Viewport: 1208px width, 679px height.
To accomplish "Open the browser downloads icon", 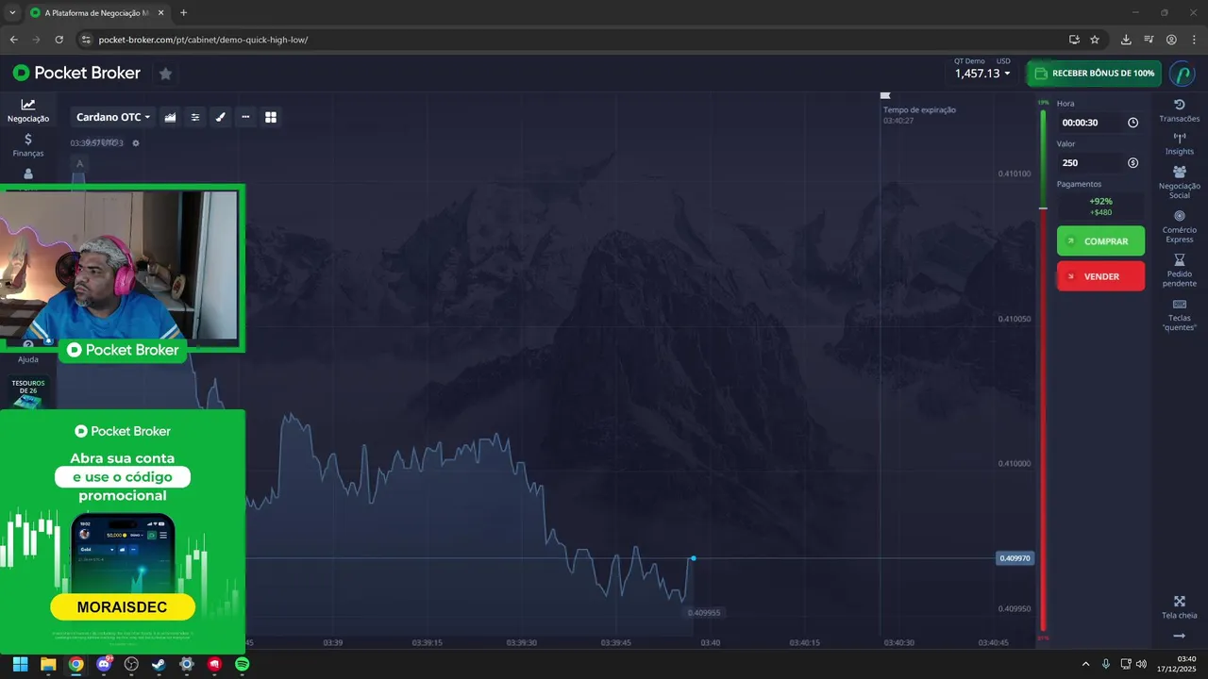I will [x=1126, y=40].
